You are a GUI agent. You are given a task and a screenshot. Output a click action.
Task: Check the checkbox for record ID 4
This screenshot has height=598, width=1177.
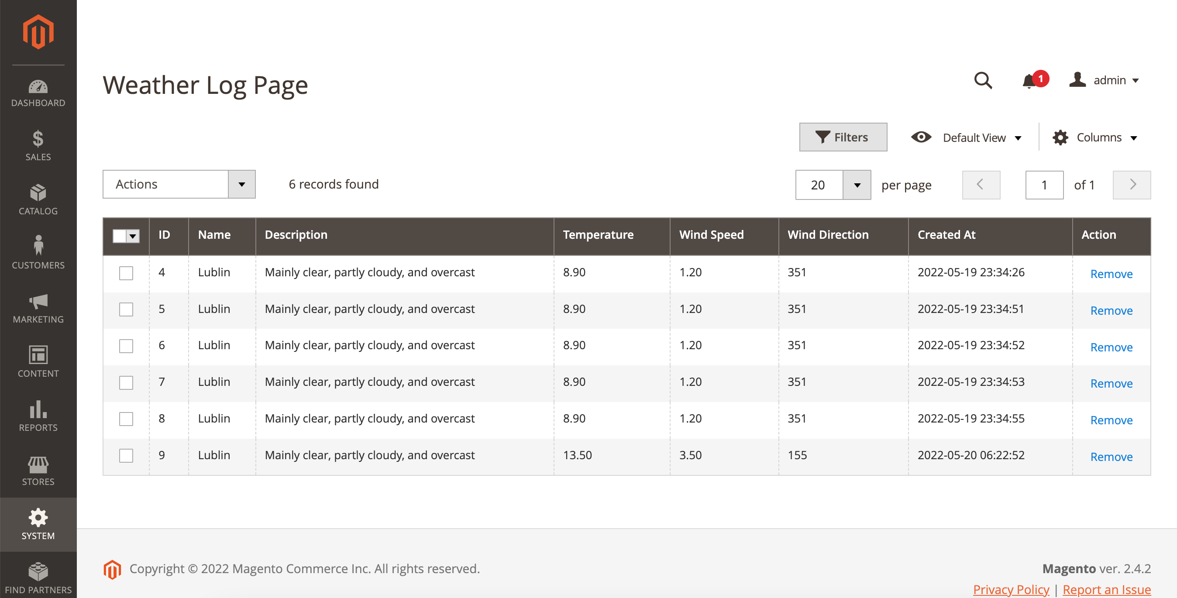[126, 273]
